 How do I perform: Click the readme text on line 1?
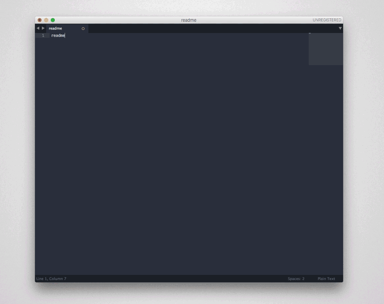click(x=58, y=36)
